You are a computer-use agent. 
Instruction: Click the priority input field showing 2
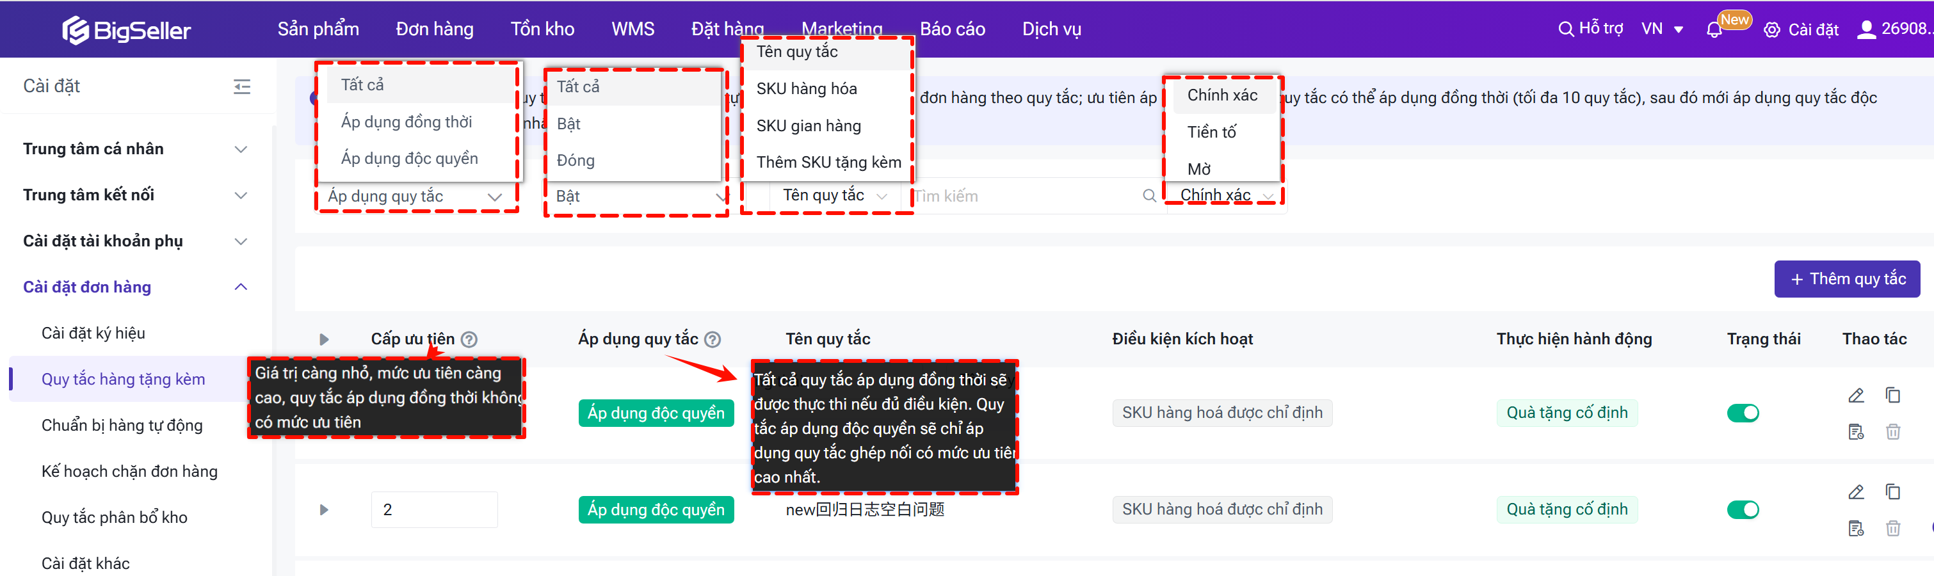click(x=434, y=510)
